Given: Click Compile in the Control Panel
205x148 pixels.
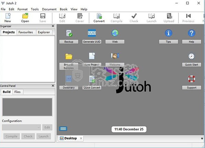Looking at the screenshot, I should tap(11, 136).
